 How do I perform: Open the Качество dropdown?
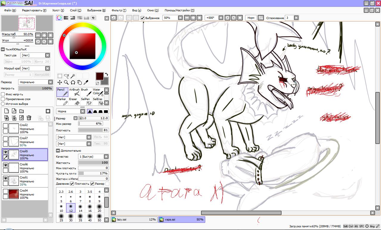pyautogui.click(x=94, y=157)
